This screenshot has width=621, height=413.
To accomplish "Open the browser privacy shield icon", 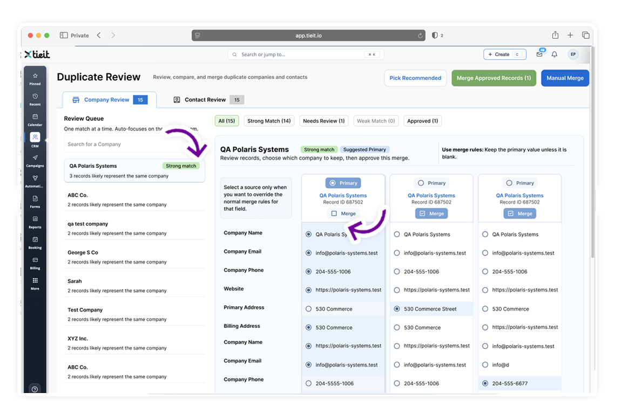I will (x=435, y=35).
